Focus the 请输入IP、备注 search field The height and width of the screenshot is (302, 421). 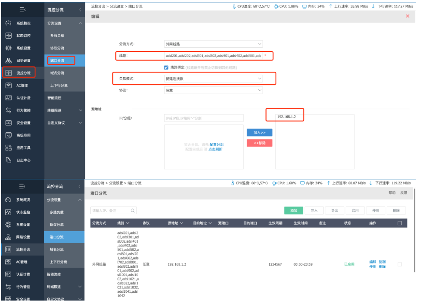coord(113,210)
